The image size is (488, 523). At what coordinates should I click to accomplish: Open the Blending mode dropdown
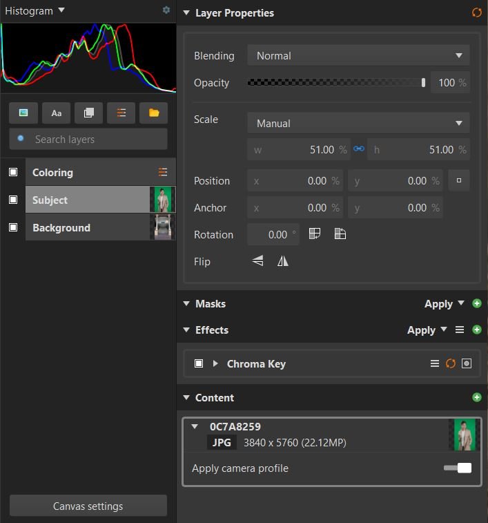[358, 55]
